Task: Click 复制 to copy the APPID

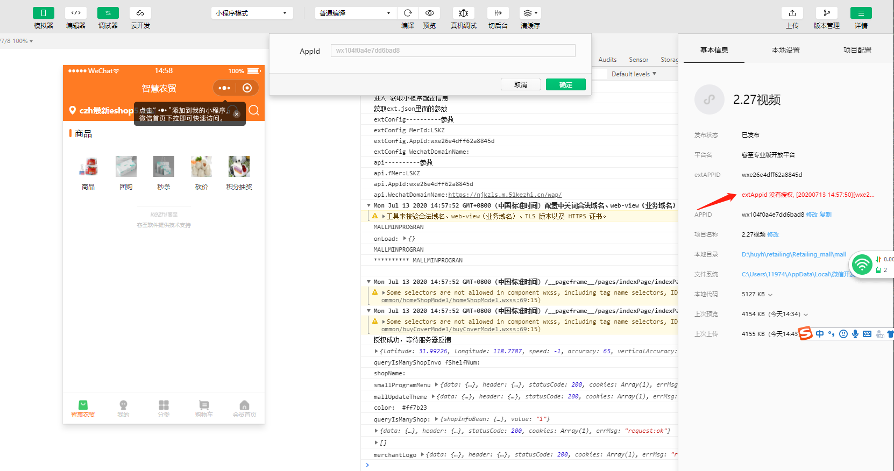Action: click(825, 215)
